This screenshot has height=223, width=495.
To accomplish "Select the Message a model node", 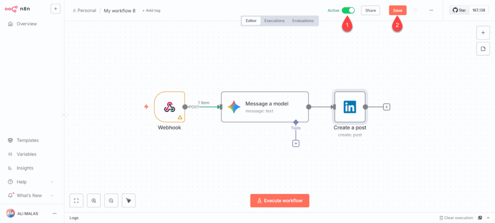I will coord(264,107).
